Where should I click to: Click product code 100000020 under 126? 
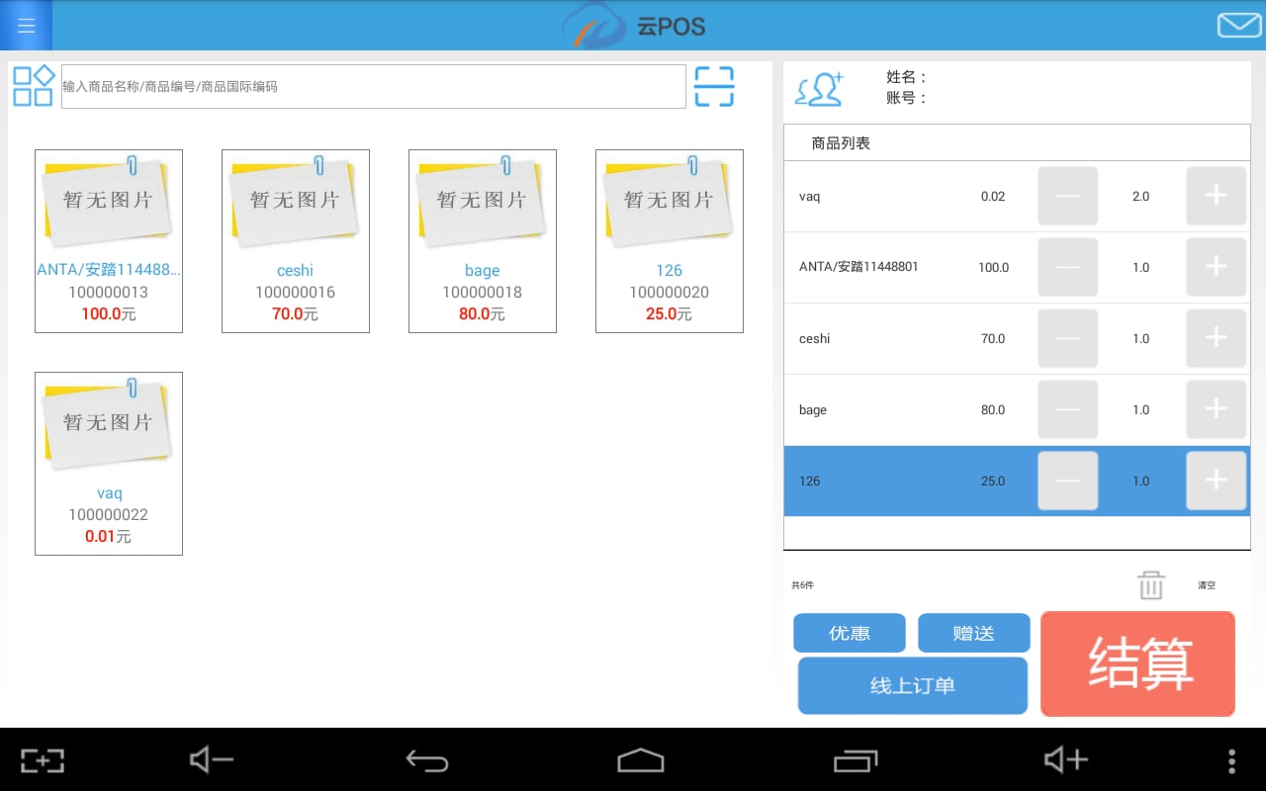670,293
